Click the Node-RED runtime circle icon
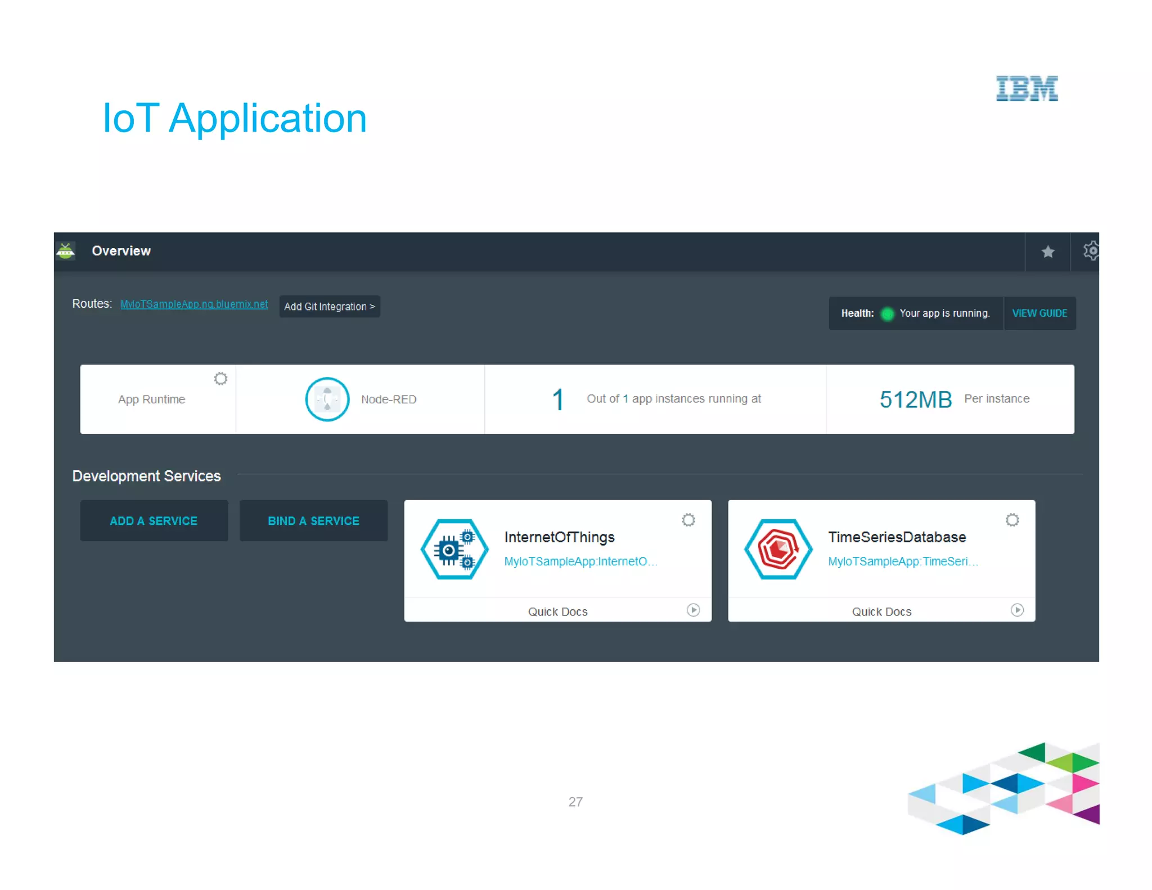Image resolution: width=1152 pixels, height=890 pixels. coord(327,399)
